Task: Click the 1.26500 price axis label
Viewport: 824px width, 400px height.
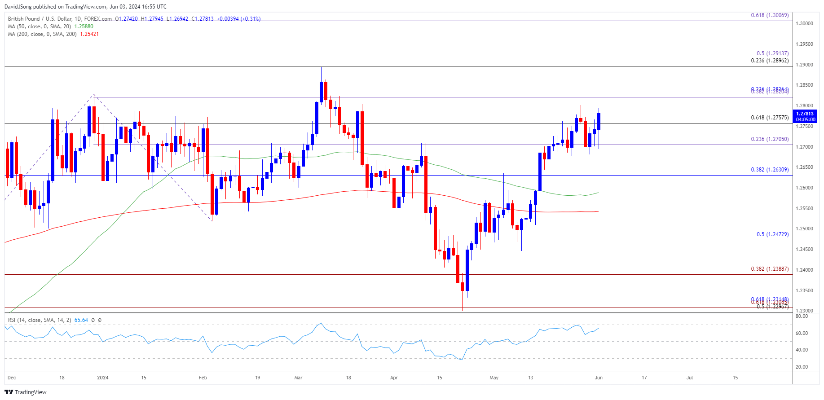Action: click(x=804, y=167)
